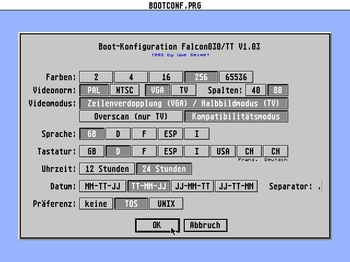350x262 pixels.
Task: Set Tastatur layout to I
Action: tap(197, 151)
